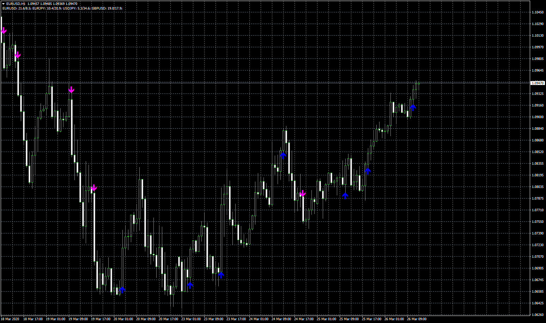This screenshot has width=546, height=323.
Task: Click the current price tag 1.09470 on axis
Action: click(x=538, y=83)
